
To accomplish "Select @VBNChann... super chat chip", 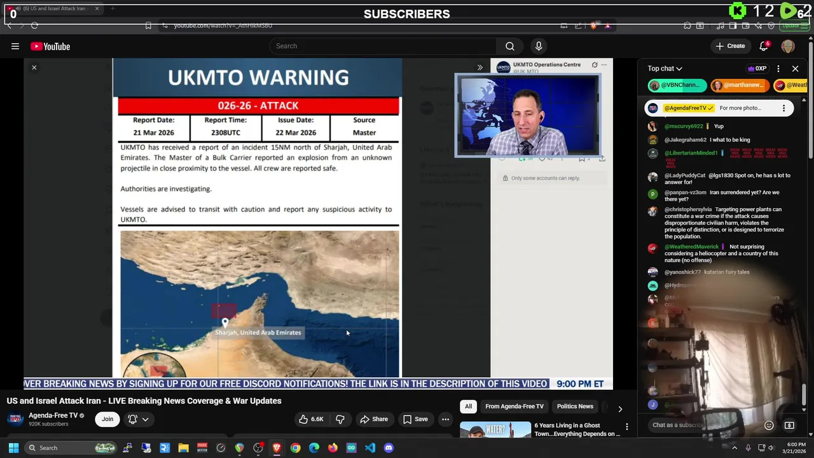I will (x=677, y=85).
